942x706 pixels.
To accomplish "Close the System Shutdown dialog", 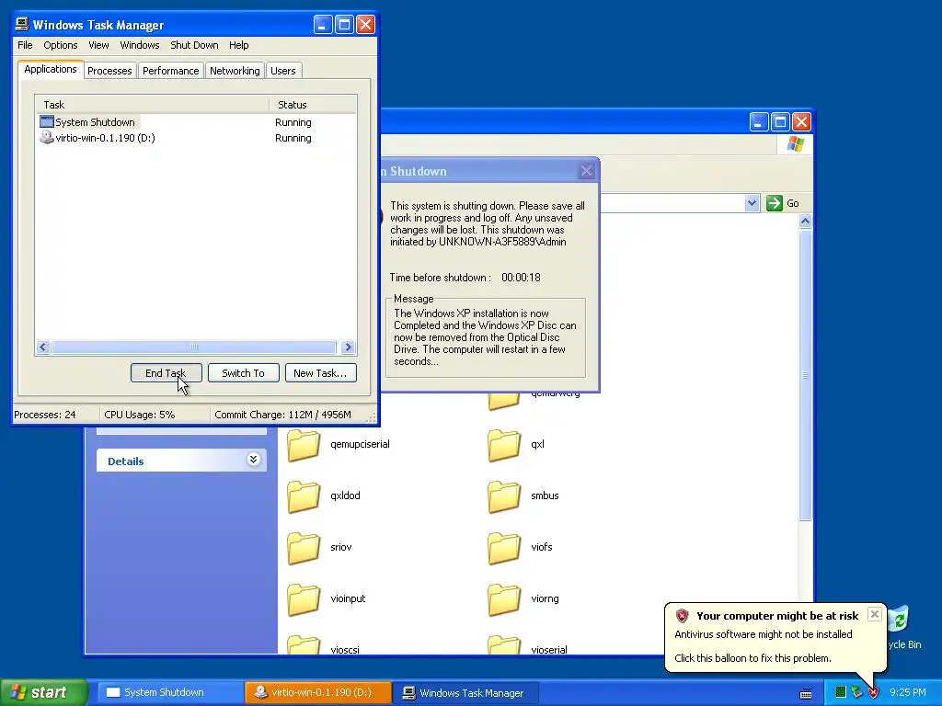I will click(x=586, y=171).
